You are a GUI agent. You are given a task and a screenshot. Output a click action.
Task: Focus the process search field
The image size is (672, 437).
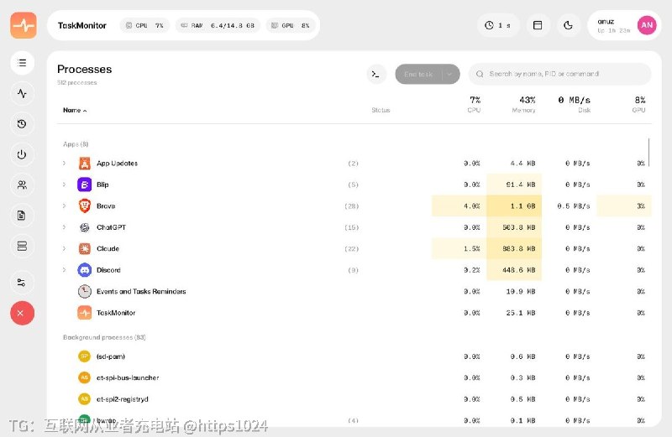[x=559, y=74]
